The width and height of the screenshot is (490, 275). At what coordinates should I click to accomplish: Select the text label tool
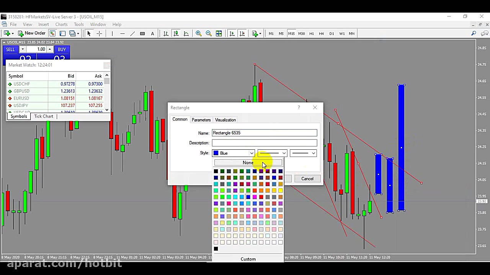(x=152, y=34)
